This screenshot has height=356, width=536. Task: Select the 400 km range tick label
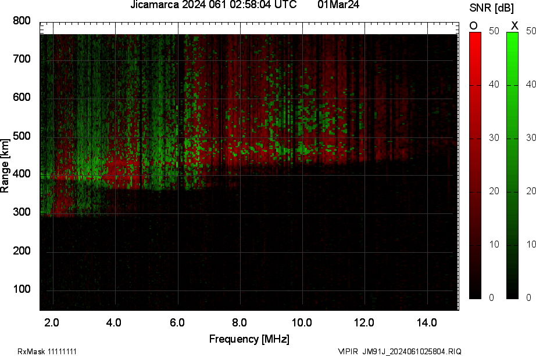tap(22, 175)
